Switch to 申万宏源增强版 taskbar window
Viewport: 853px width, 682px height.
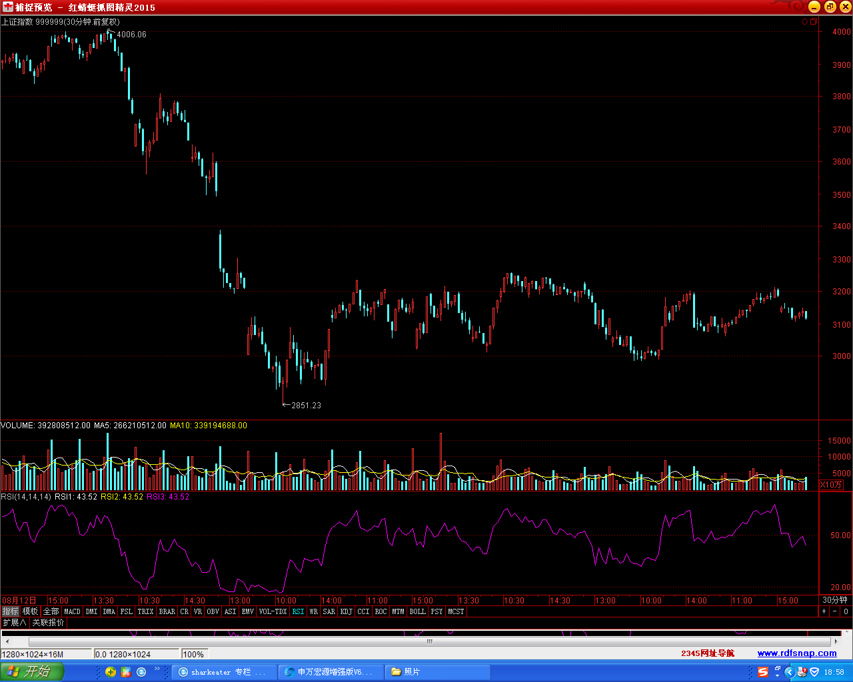331,672
